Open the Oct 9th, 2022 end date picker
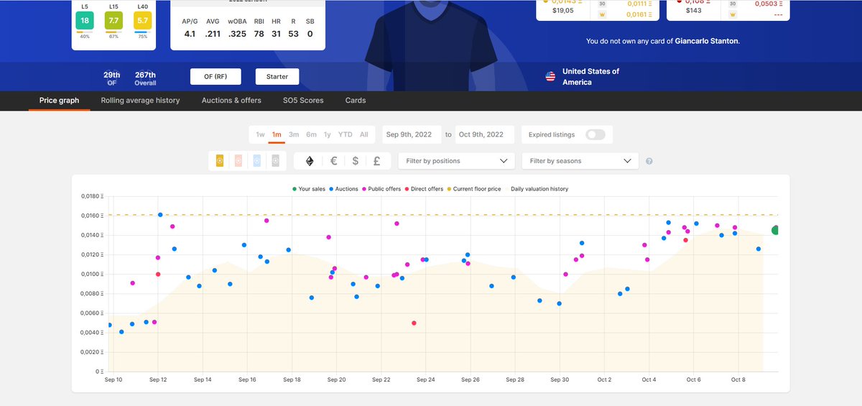This screenshot has width=862, height=406. (x=485, y=134)
